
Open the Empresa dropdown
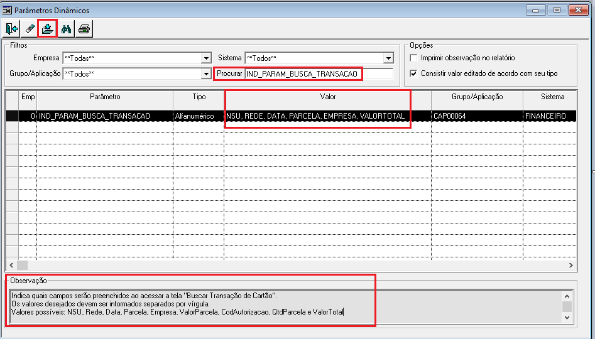point(206,58)
